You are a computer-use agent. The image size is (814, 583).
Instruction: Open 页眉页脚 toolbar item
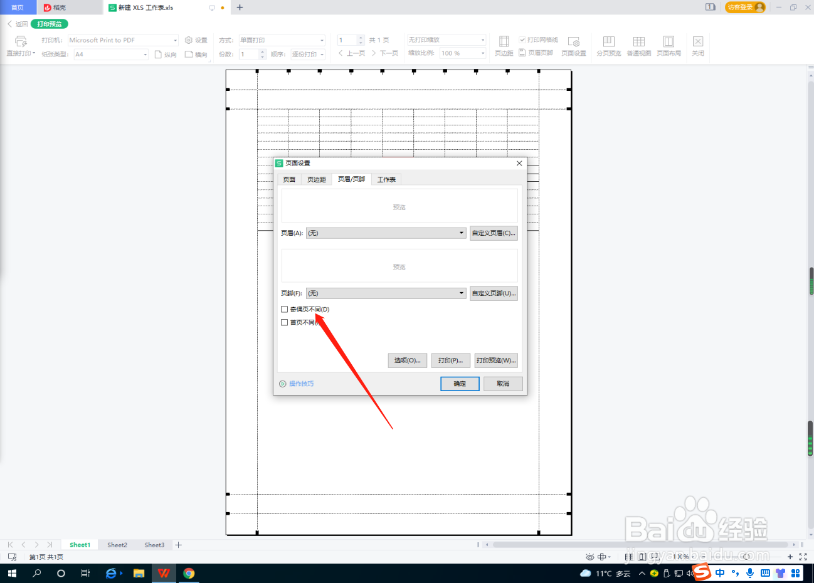tap(536, 53)
